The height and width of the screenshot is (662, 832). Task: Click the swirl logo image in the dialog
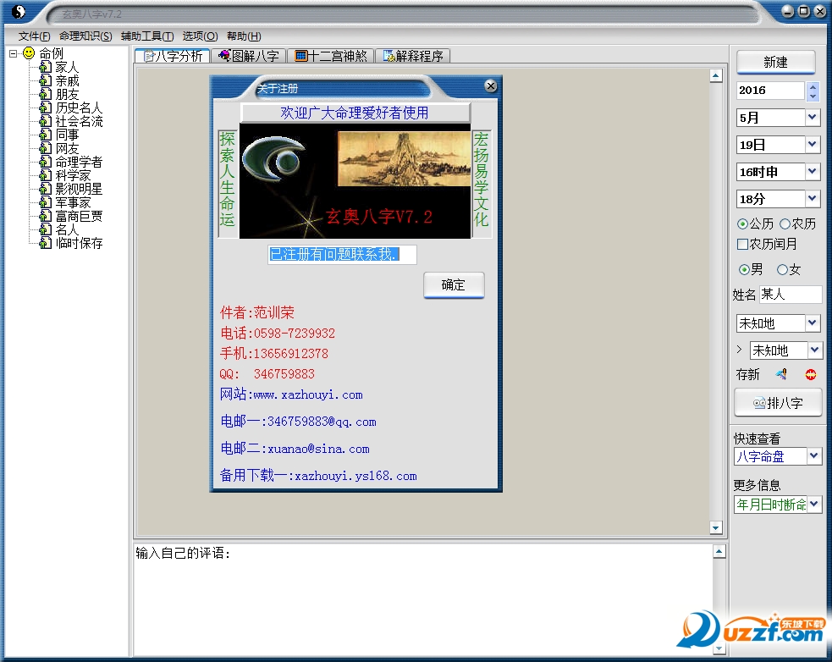click(275, 159)
